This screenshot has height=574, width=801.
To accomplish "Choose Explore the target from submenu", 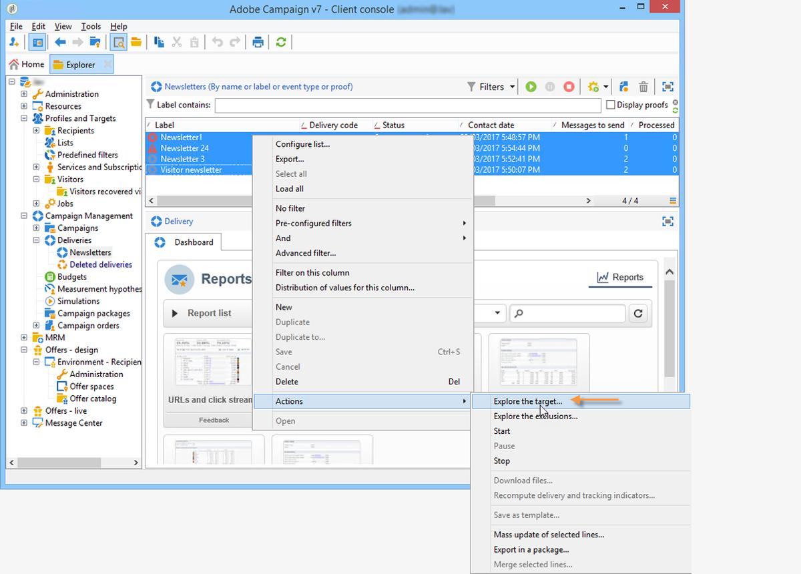I will [527, 401].
